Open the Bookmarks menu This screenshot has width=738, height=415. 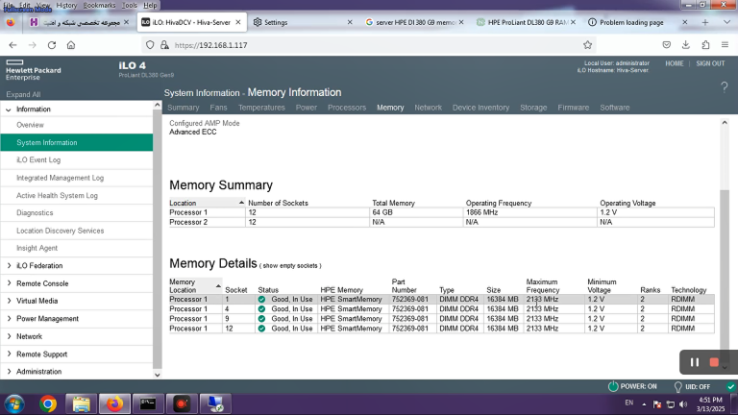coord(99,5)
